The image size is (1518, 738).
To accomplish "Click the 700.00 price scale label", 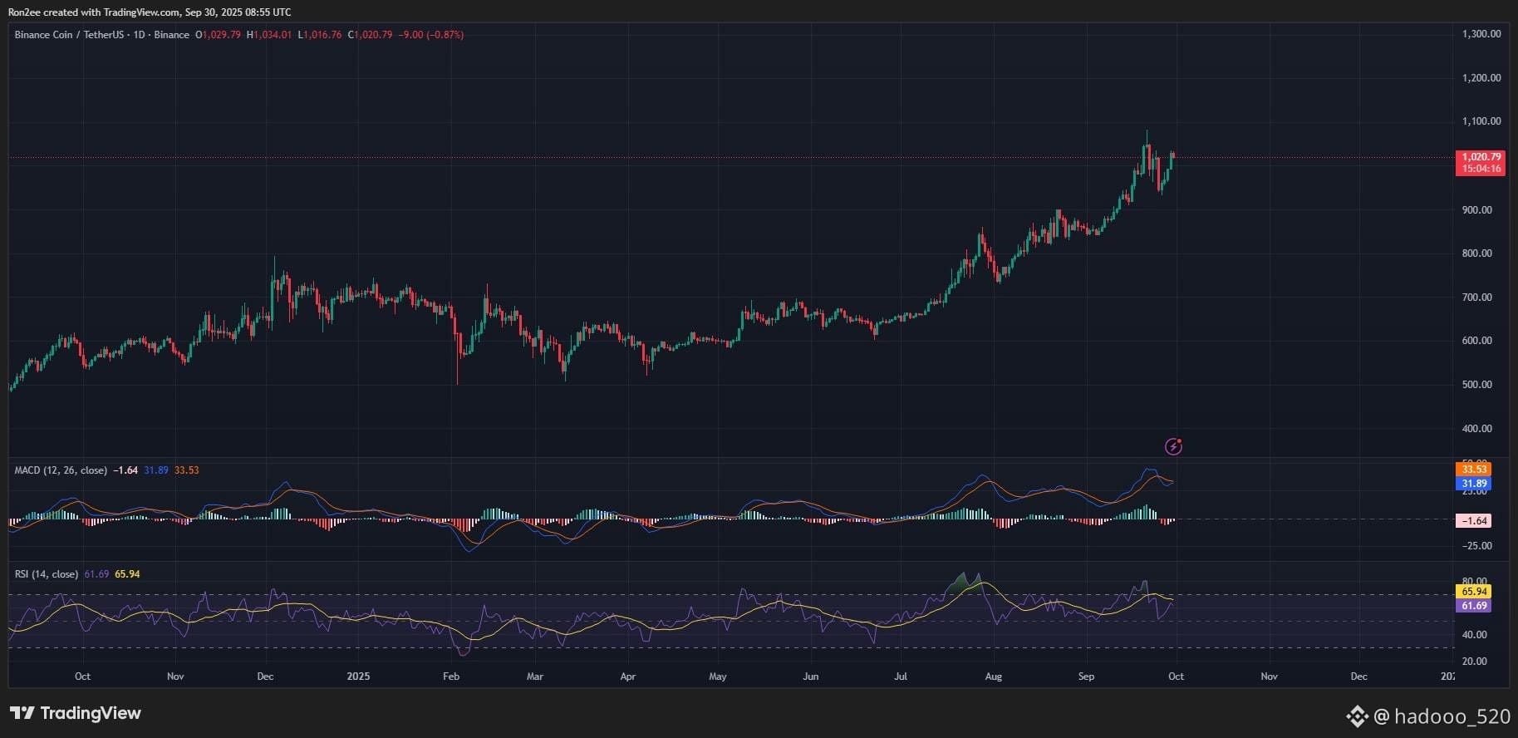I will (x=1477, y=298).
